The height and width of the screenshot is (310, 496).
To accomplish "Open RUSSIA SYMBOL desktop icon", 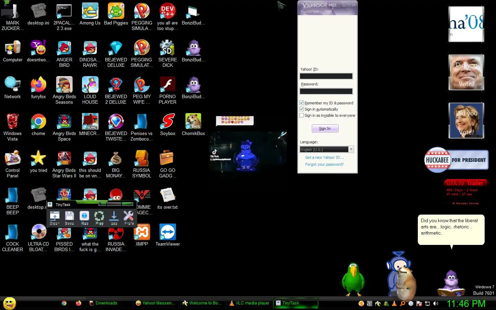I will 142,164.
